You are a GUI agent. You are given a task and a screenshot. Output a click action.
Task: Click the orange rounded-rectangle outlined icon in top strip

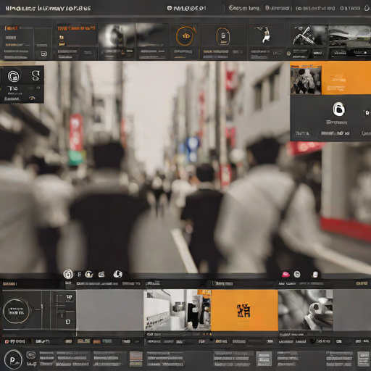pos(223,36)
